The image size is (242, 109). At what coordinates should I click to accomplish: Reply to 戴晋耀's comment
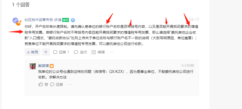57,84
